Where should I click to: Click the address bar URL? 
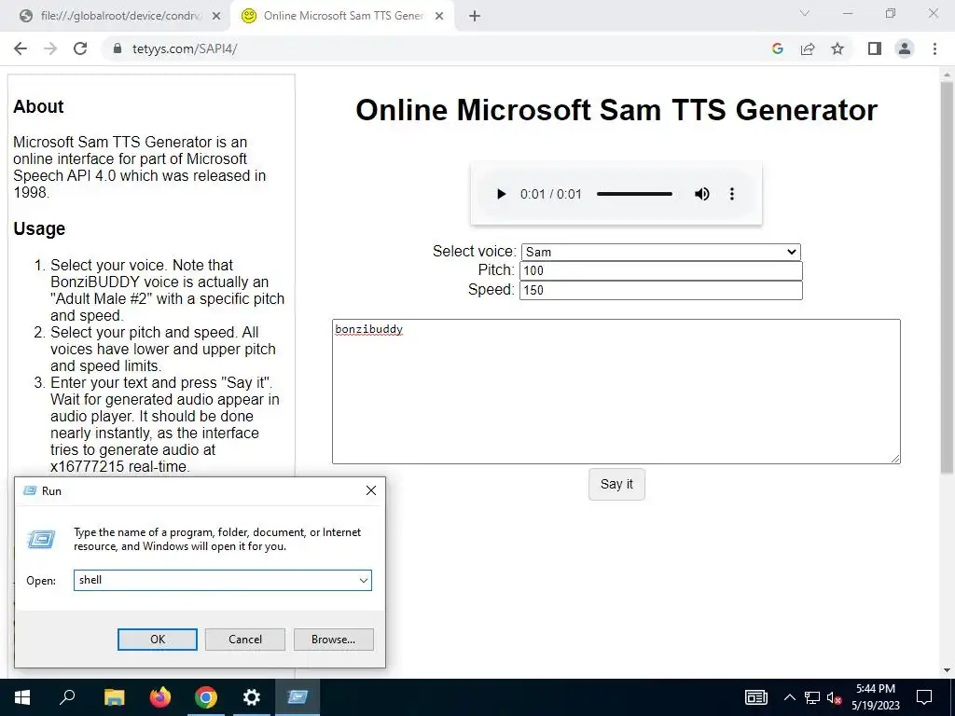[185, 48]
